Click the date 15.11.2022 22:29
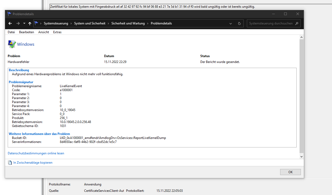 115,62
